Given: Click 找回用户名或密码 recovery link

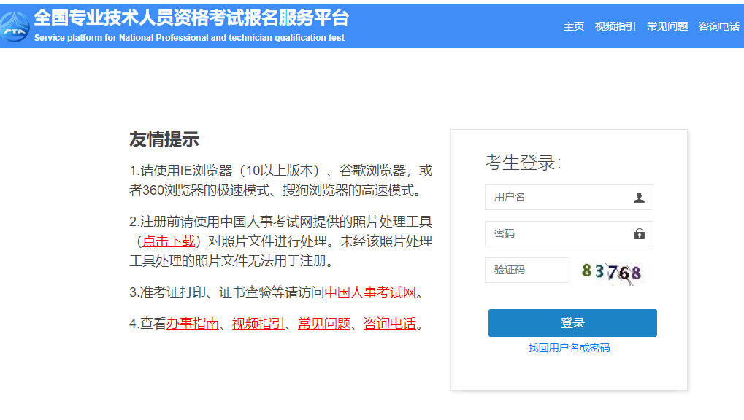Looking at the screenshot, I should [x=572, y=349].
